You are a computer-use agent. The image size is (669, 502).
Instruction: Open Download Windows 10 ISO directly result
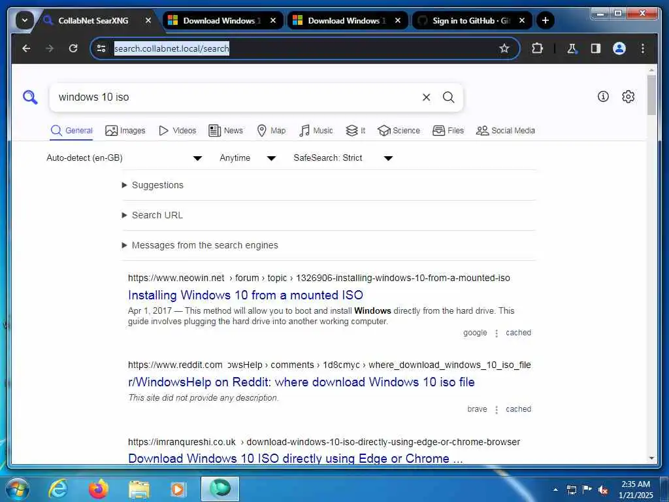tap(295, 458)
